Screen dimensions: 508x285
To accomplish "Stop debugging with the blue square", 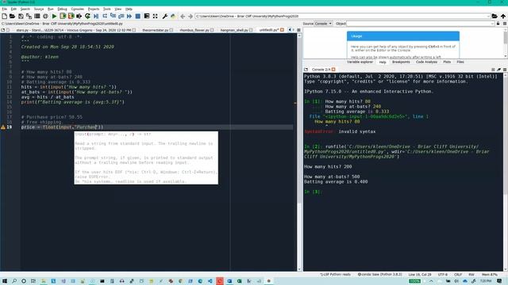I will (137, 16).
